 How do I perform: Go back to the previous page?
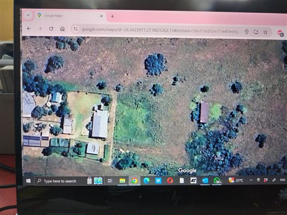coord(29,29)
